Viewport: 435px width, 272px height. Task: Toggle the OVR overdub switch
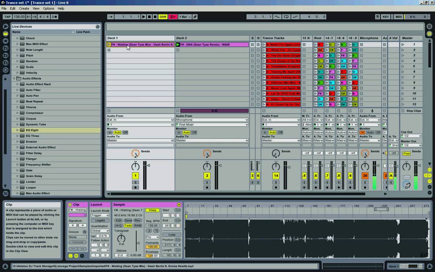point(163,17)
